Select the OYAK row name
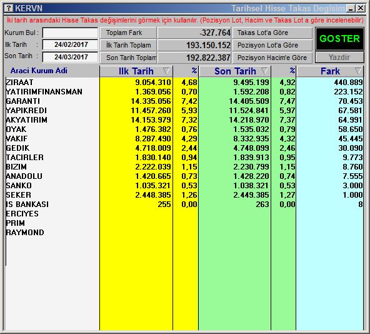Viewport: 370px width, 334px height. coord(16,129)
